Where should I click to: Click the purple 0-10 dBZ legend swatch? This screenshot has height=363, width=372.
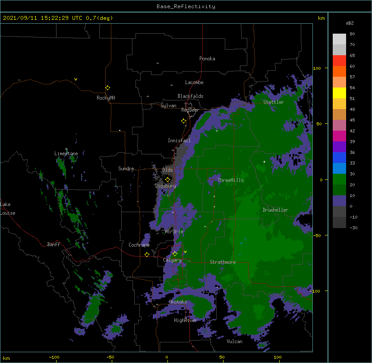(339, 201)
